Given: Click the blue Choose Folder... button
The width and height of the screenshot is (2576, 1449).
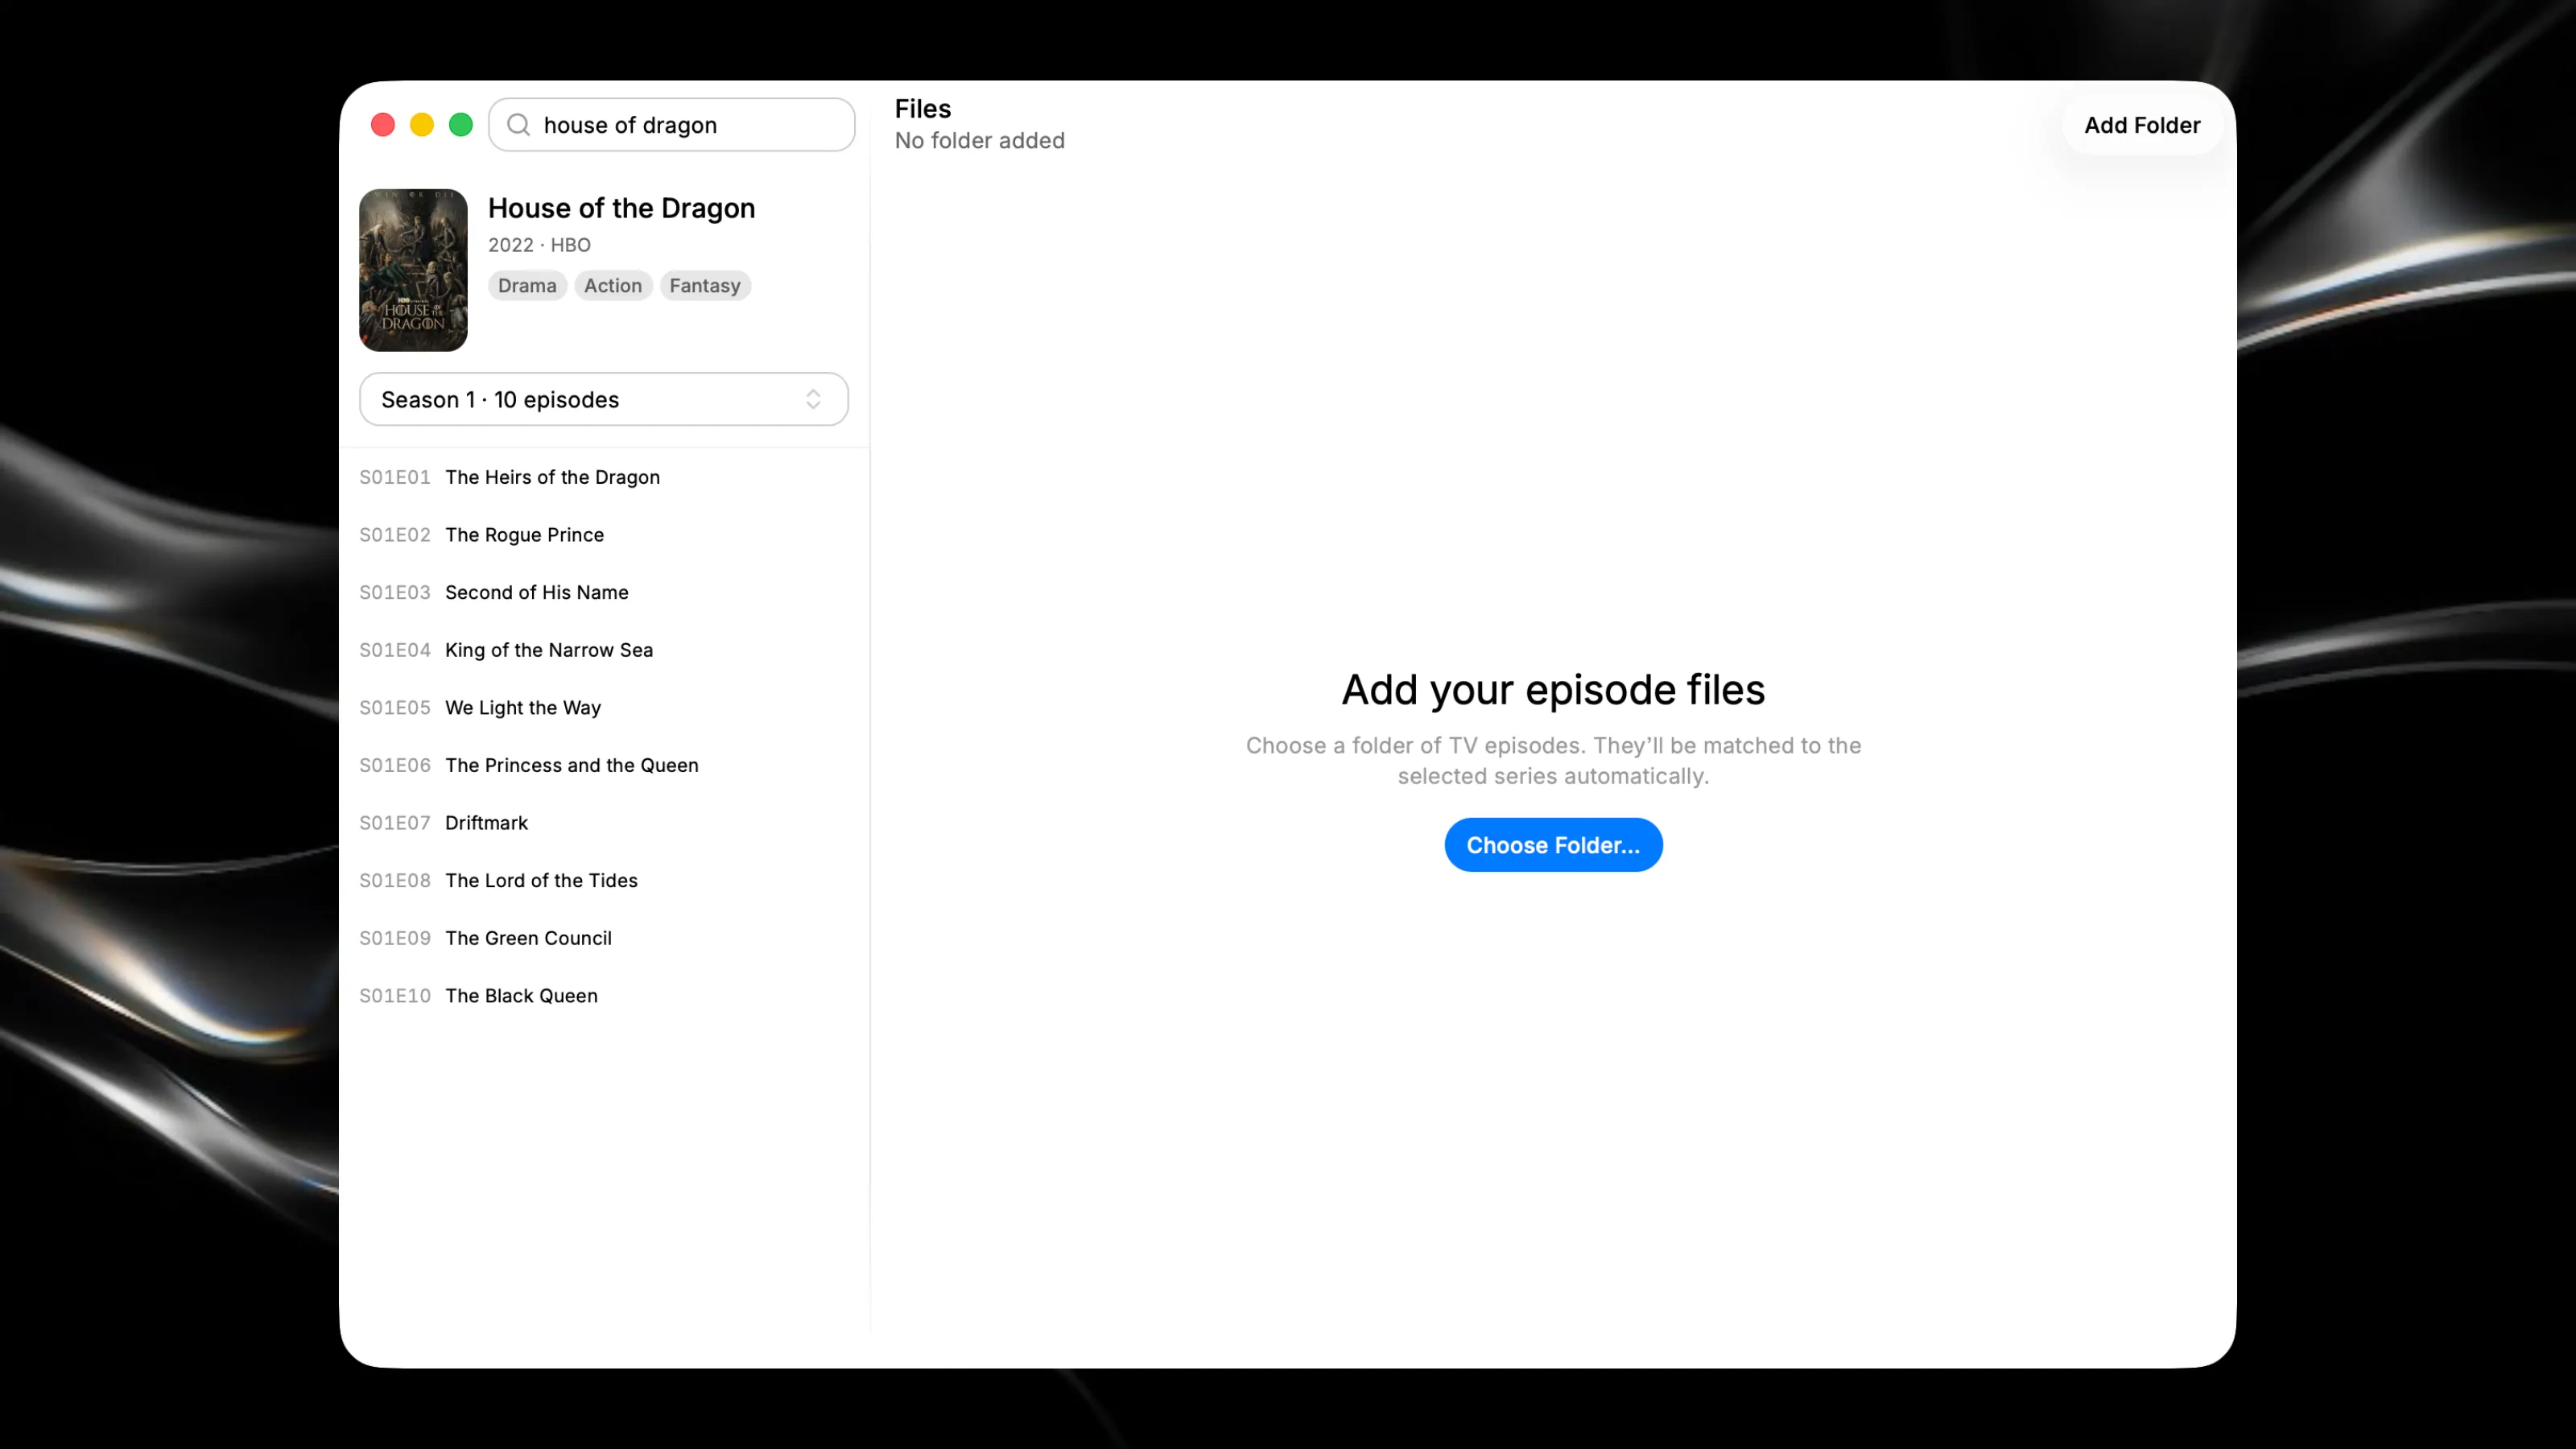Looking at the screenshot, I should pyautogui.click(x=1553, y=845).
